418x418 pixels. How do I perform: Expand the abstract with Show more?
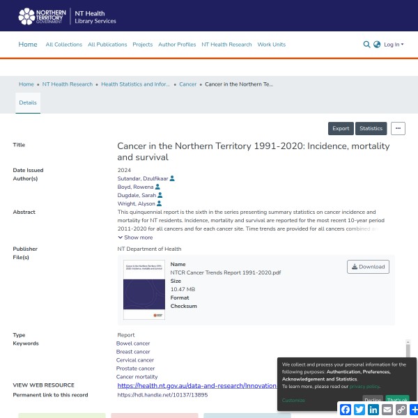click(x=138, y=238)
